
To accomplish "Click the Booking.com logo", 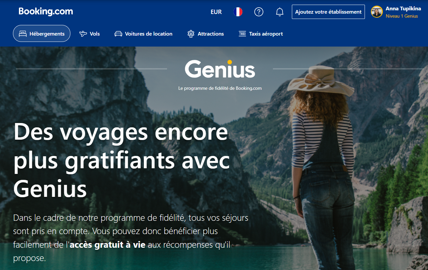I will 46,12.
